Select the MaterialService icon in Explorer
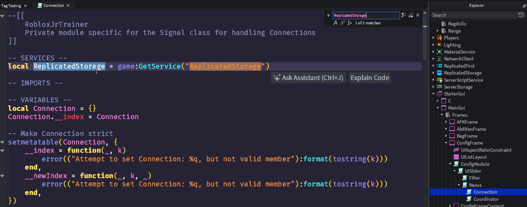 point(439,52)
